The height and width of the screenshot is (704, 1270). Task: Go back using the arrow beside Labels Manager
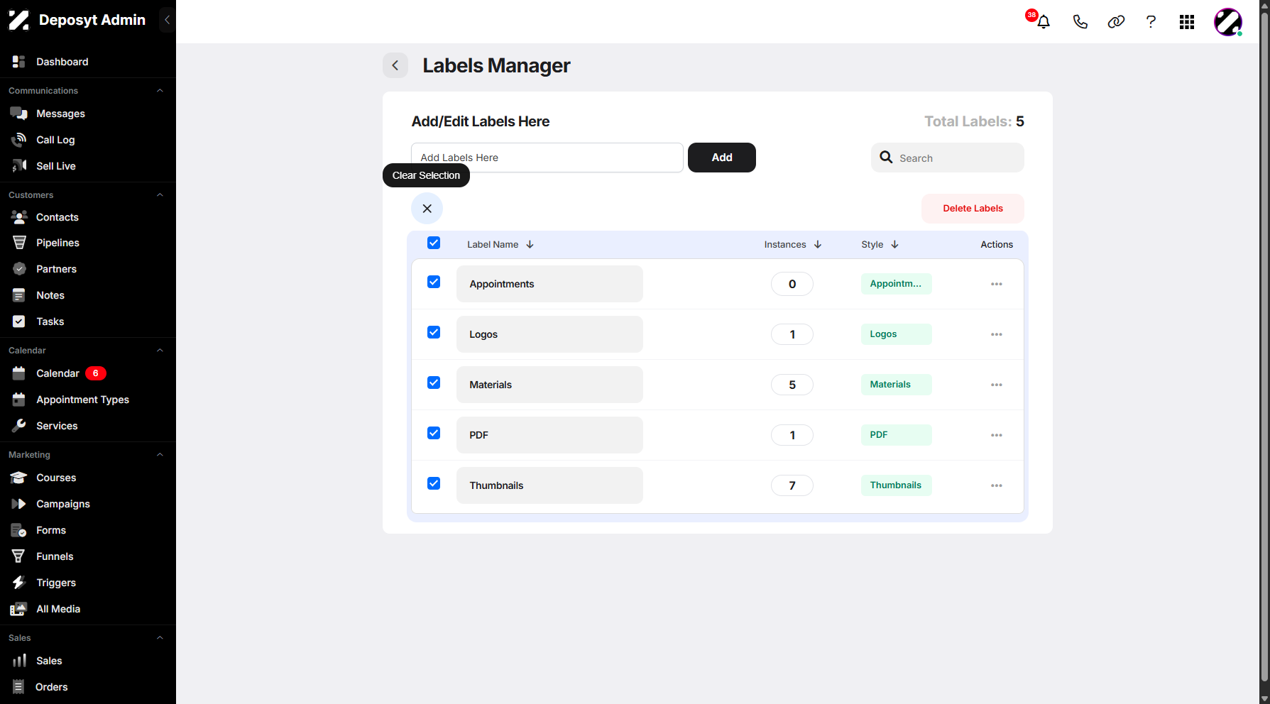[395, 65]
